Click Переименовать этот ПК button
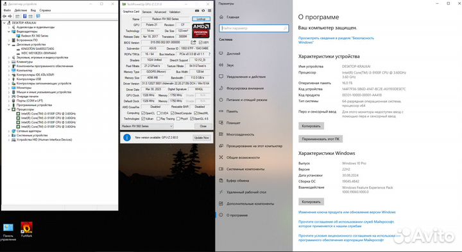The height and width of the screenshot is (252, 462). point(320,139)
